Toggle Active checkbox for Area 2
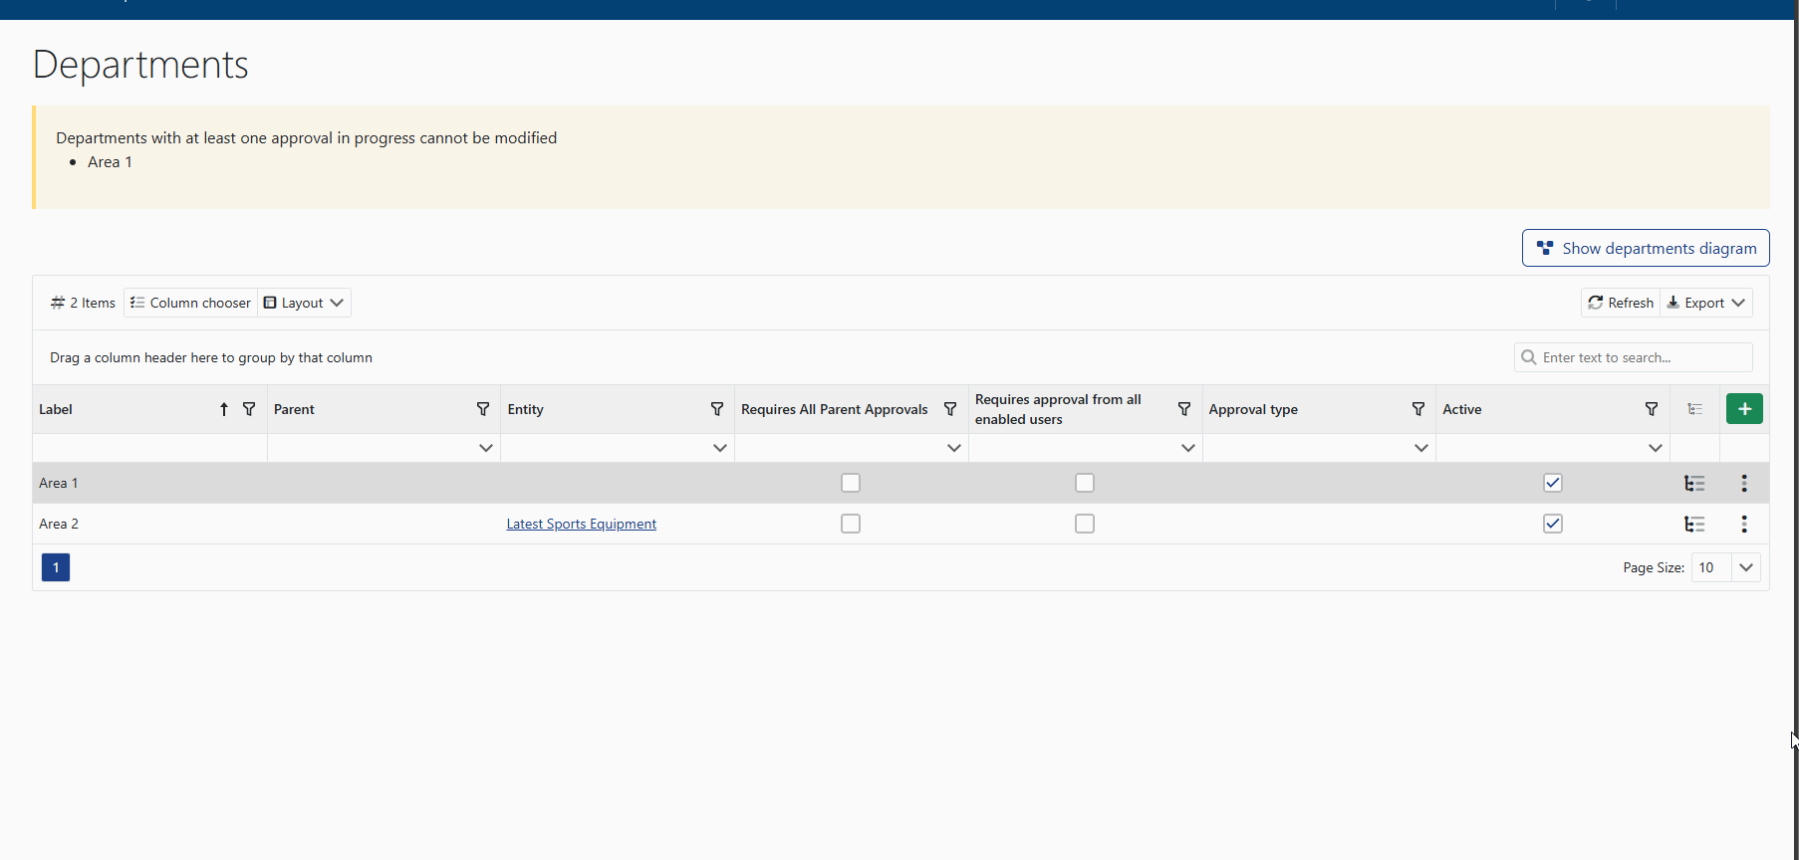Viewport: 1799px width, 860px height. pyautogui.click(x=1552, y=524)
